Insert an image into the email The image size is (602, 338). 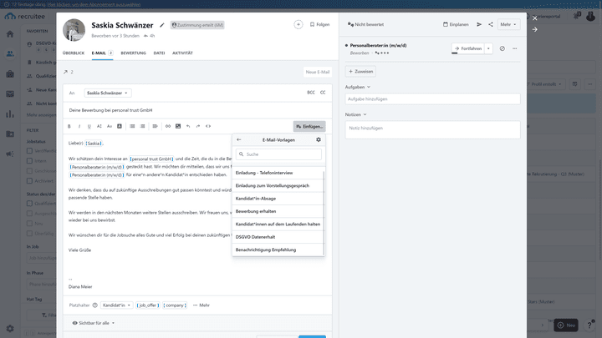coord(178,126)
